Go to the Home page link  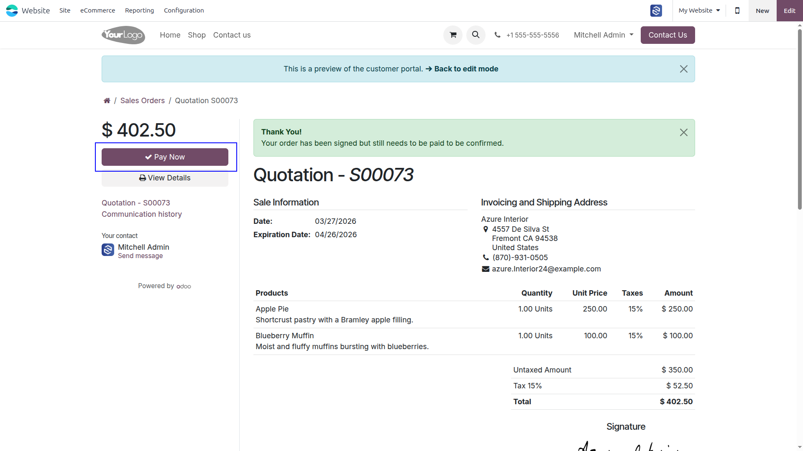170,35
